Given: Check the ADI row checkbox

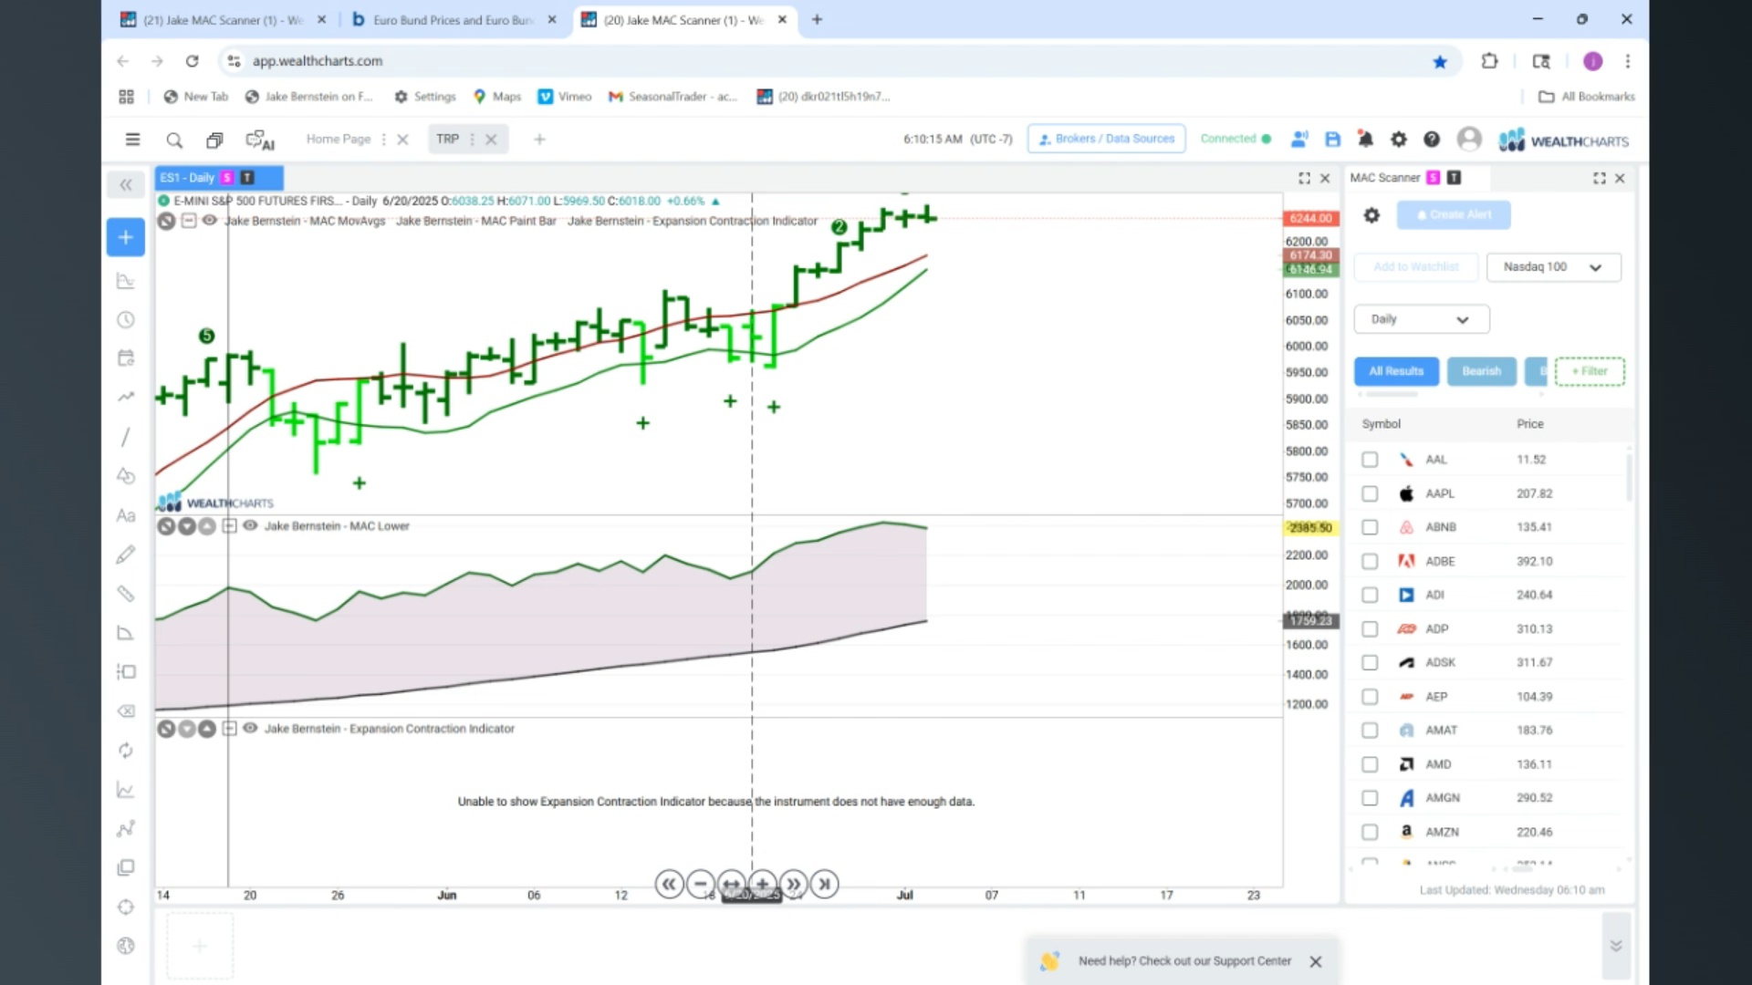Looking at the screenshot, I should pyautogui.click(x=1370, y=595).
